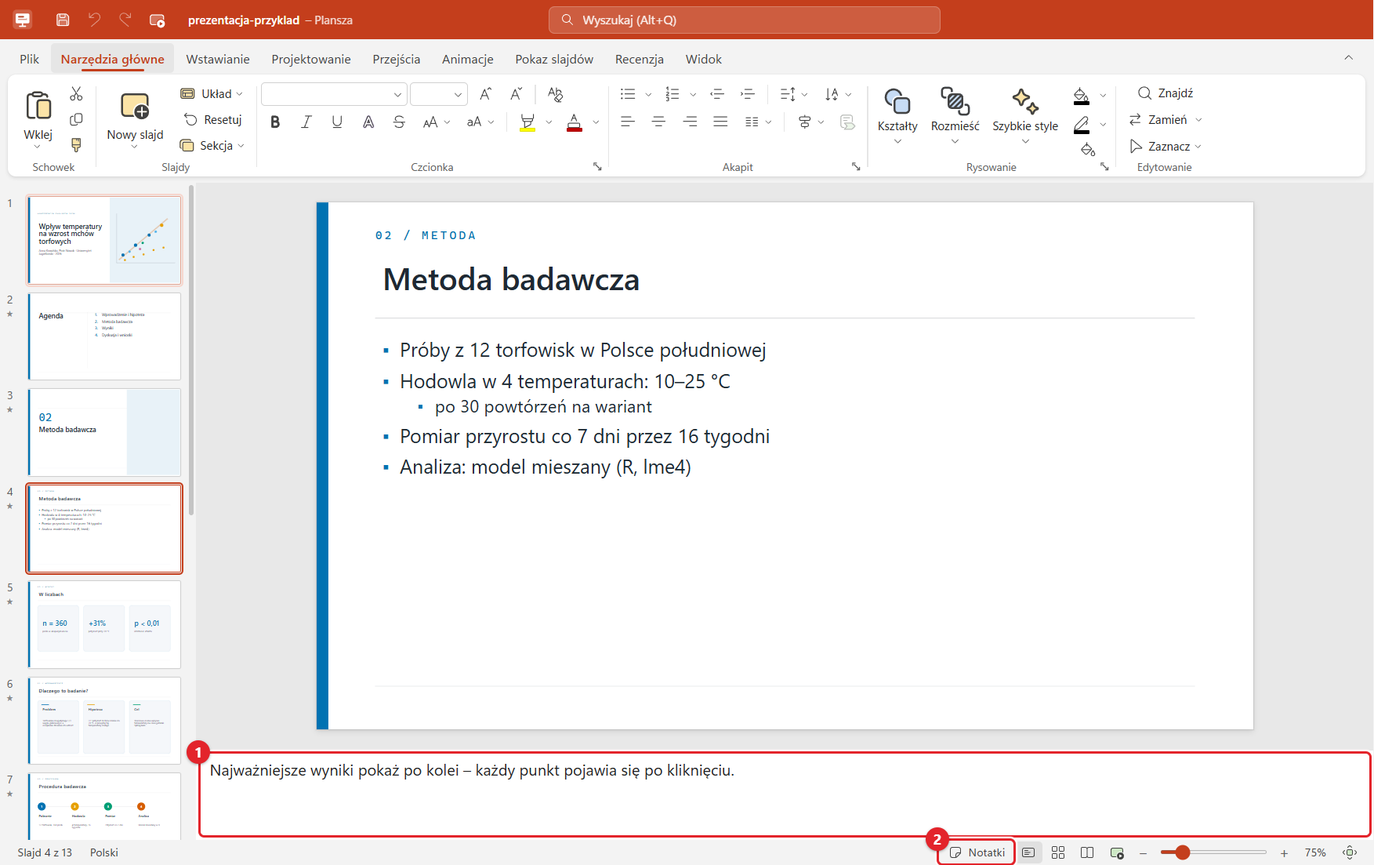Image resolution: width=1374 pixels, height=865 pixels.
Task: Clear formatting with the eraser A icon
Action: 556,94
